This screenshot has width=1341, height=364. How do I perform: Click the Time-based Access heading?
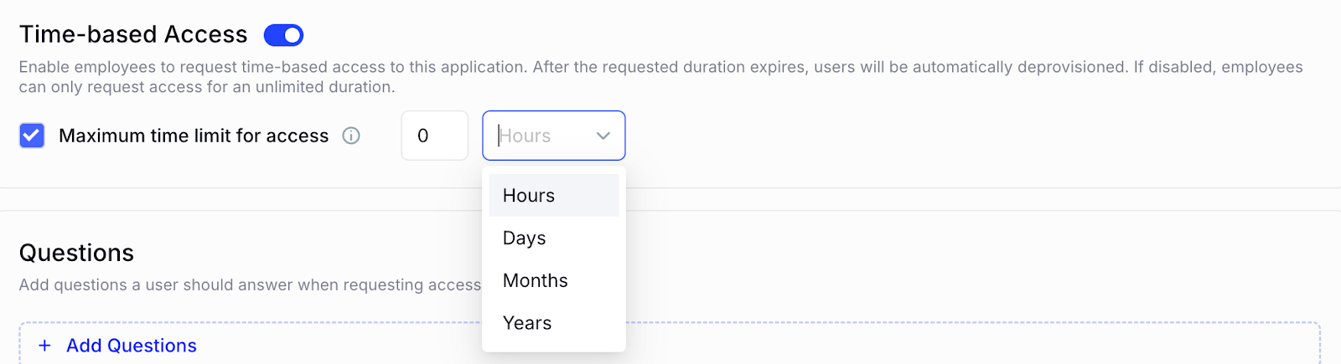[133, 34]
